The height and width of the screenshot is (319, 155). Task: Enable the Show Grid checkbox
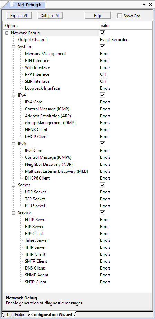point(119,16)
